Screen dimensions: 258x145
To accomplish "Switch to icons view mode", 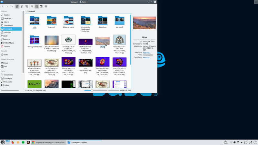I will 17,6.
